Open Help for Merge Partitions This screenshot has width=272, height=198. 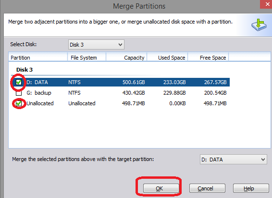tap(251, 188)
